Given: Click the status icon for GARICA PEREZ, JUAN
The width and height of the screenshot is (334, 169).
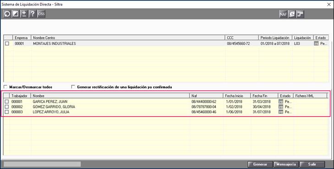Looking at the screenshot, I should click(x=281, y=101).
